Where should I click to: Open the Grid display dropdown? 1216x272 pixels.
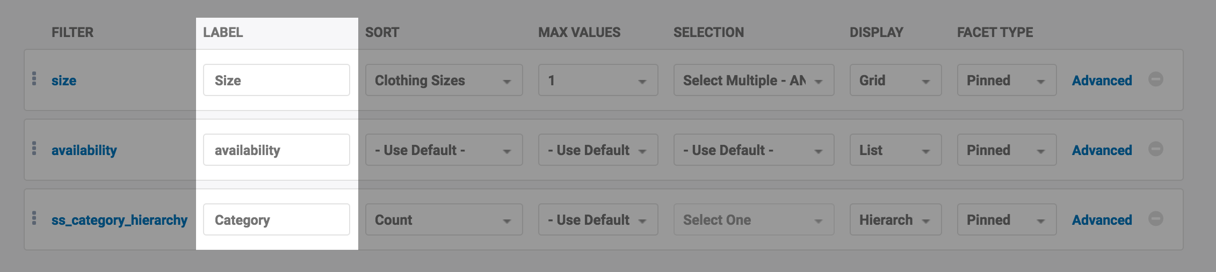[895, 80]
